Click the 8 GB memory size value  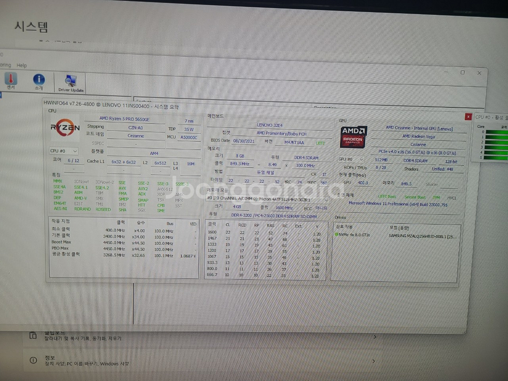tap(240, 156)
